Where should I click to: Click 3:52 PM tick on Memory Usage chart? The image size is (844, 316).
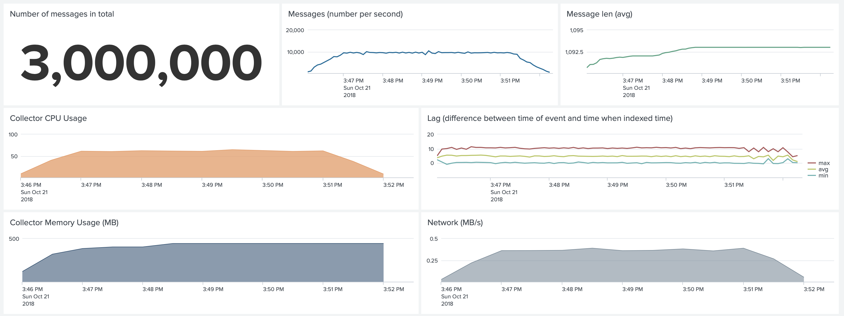click(393, 289)
